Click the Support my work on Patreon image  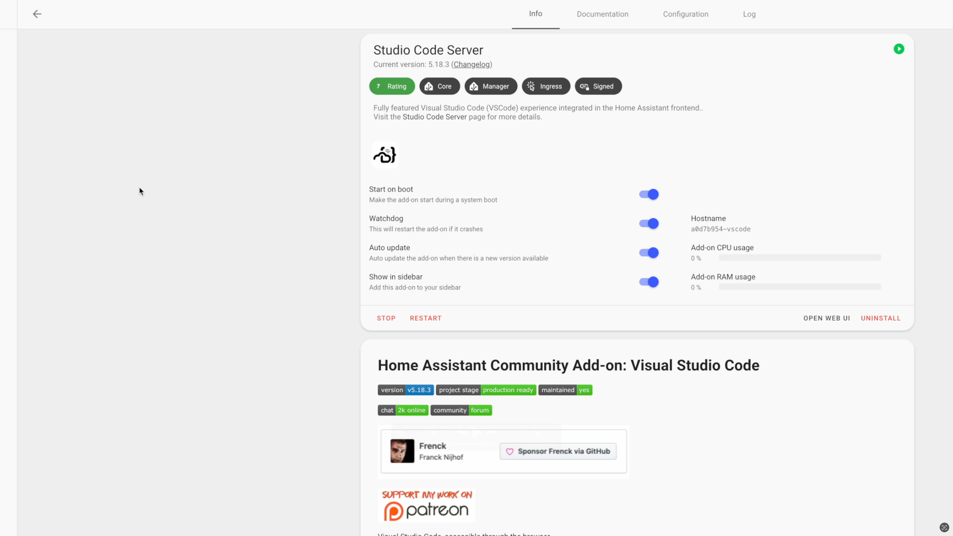point(427,505)
